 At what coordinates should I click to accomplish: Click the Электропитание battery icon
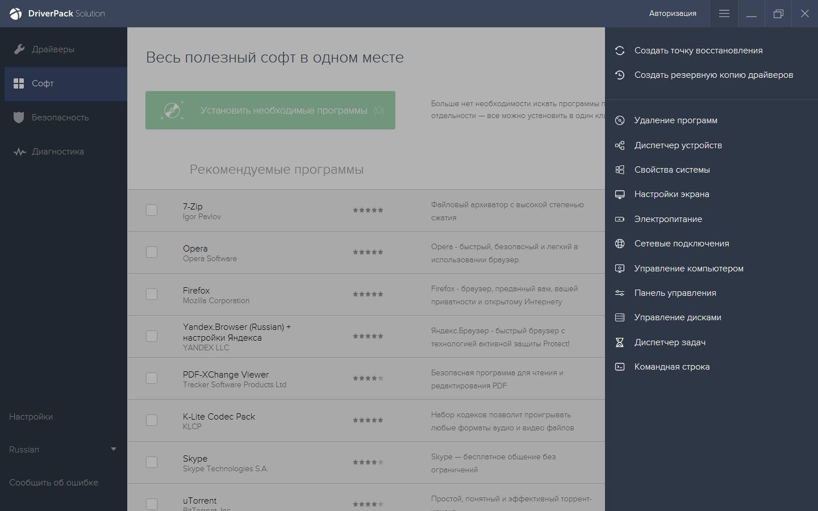pyautogui.click(x=620, y=219)
